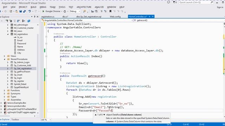Click the Sign in link
225x126 pixels.
[220, 7]
